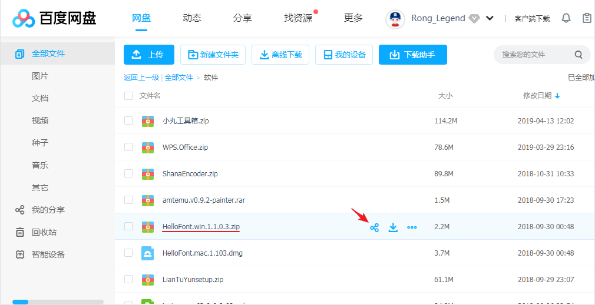Click the 返回上一级 breadcrumb link
The height and width of the screenshot is (305, 595).
141,78
